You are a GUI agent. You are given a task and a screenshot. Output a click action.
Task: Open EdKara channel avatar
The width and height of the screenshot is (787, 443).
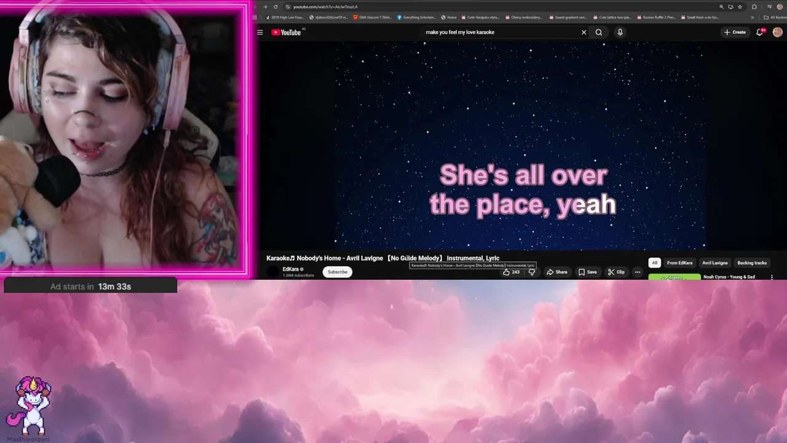(272, 273)
